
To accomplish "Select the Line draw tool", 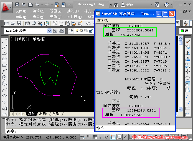I will click(x=4, y=41).
